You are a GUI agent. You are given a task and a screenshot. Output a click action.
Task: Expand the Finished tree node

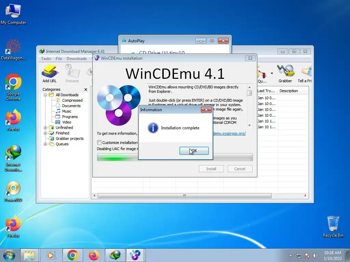pyautogui.click(x=45, y=133)
